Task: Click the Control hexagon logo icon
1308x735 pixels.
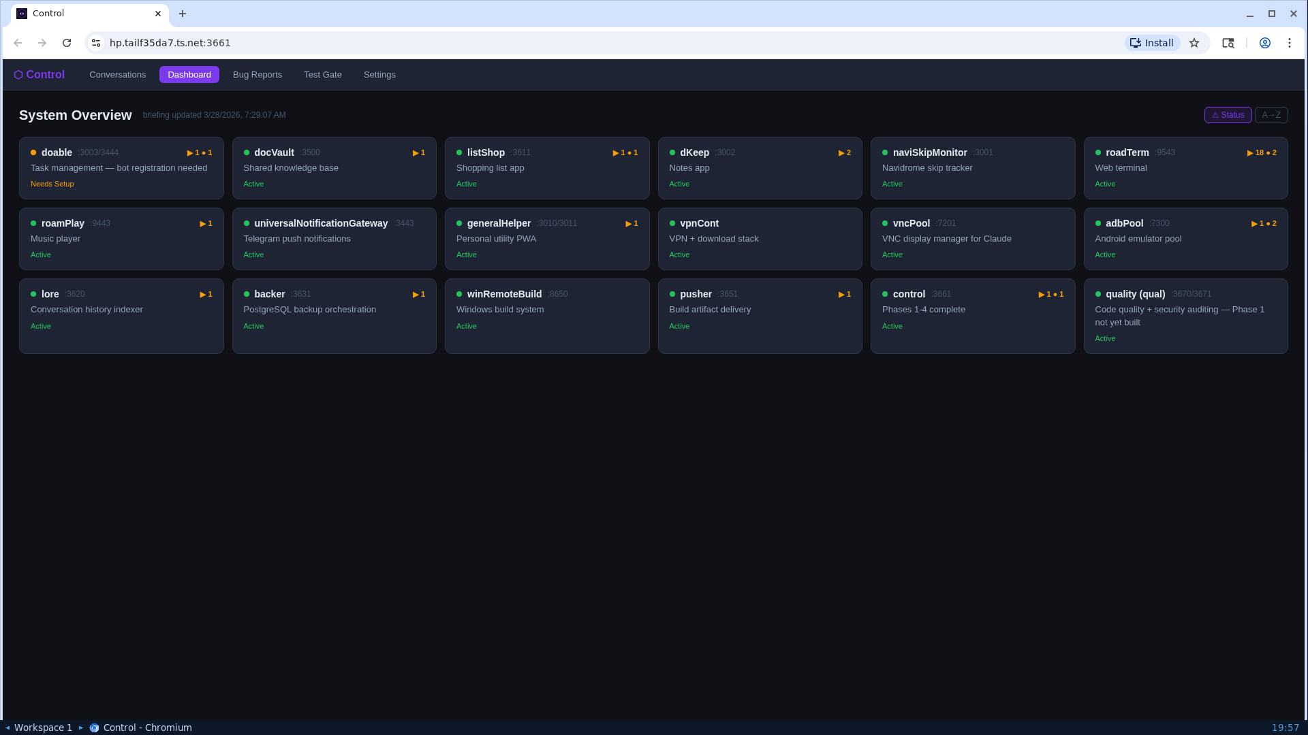Action: click(18, 74)
